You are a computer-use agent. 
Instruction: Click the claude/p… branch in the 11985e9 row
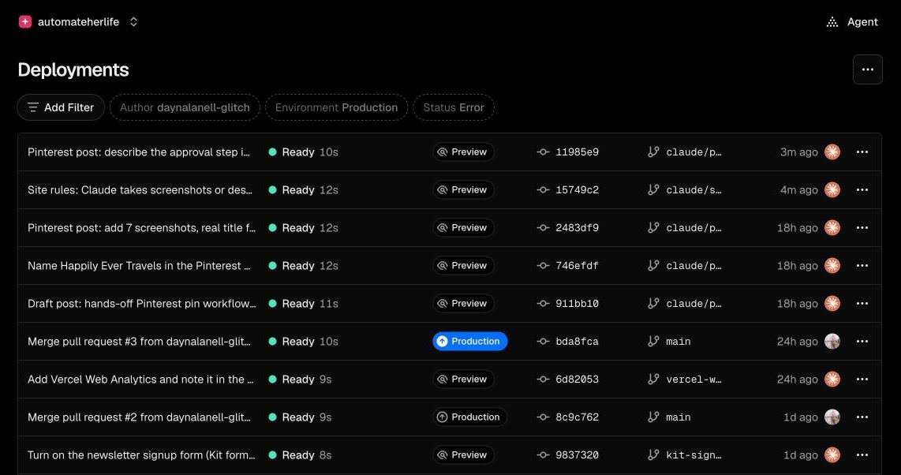point(694,152)
